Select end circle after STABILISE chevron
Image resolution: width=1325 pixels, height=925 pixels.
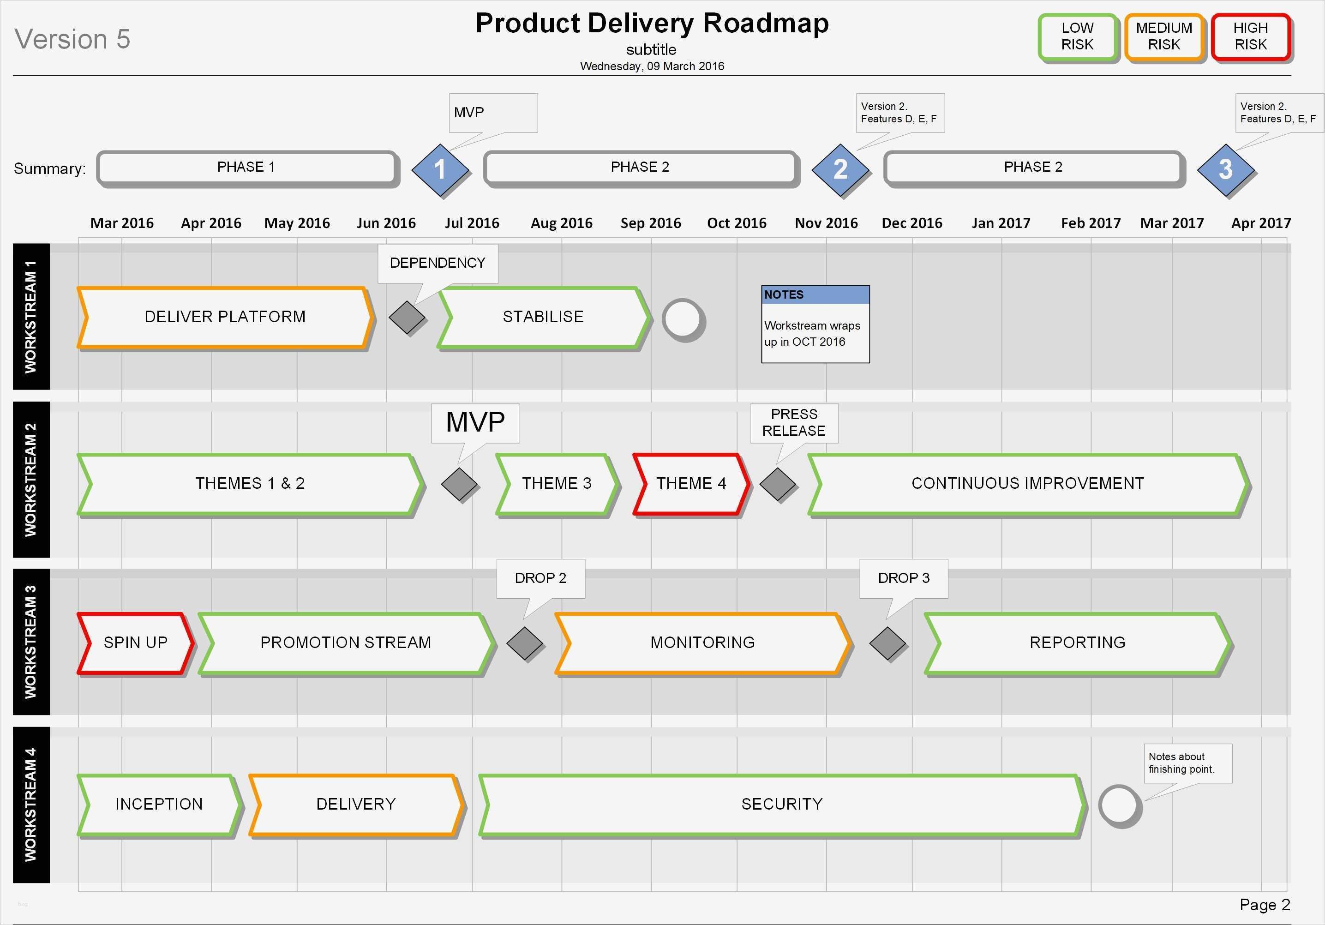[x=683, y=319]
